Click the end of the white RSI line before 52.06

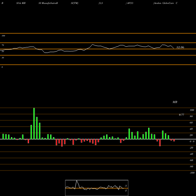coord(174,48)
